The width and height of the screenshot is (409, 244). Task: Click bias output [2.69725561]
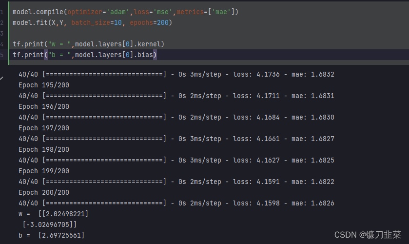[x=61, y=235]
